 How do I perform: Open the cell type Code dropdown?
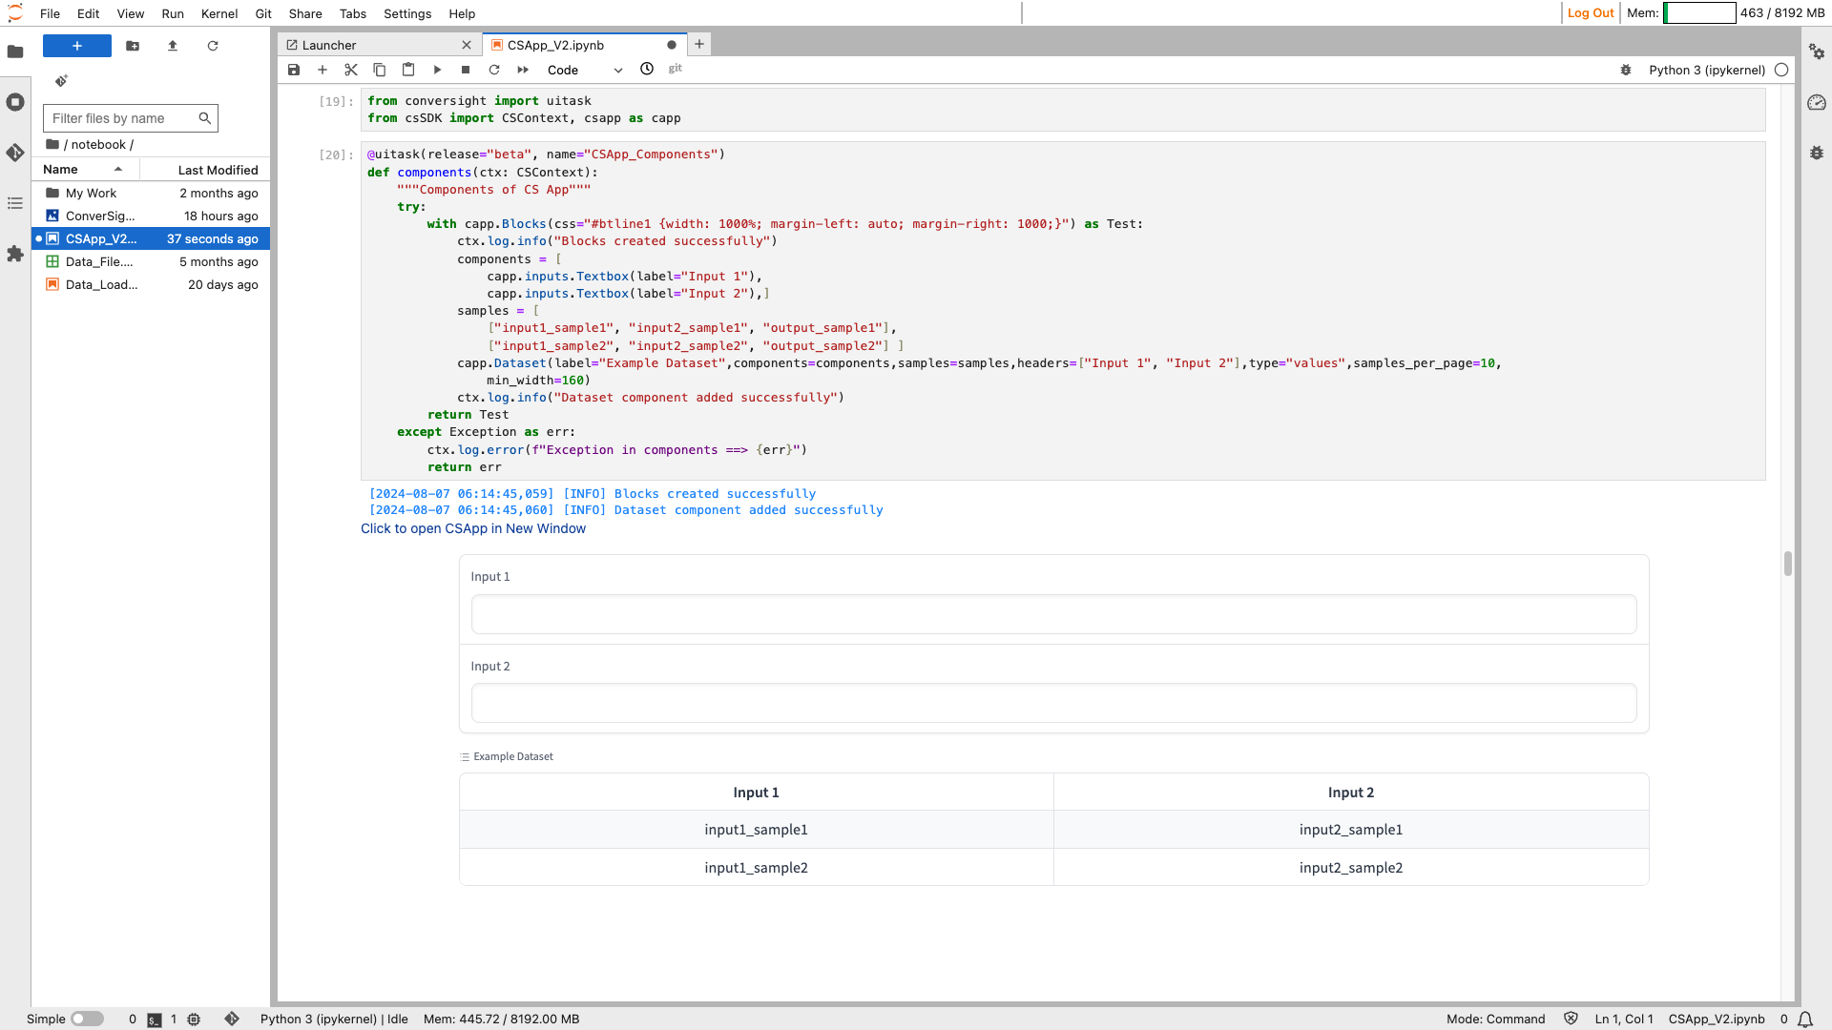click(x=584, y=70)
